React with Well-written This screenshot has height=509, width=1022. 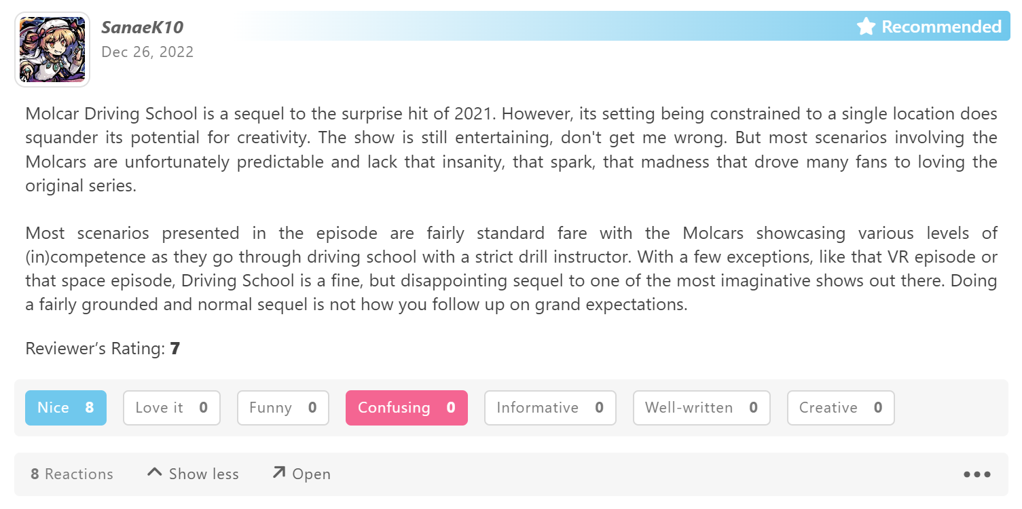[x=701, y=408]
